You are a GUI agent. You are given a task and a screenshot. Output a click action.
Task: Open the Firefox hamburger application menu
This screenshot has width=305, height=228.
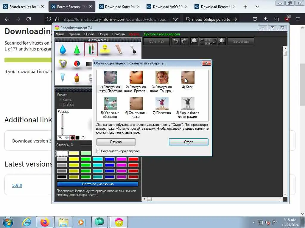[x=298, y=19]
